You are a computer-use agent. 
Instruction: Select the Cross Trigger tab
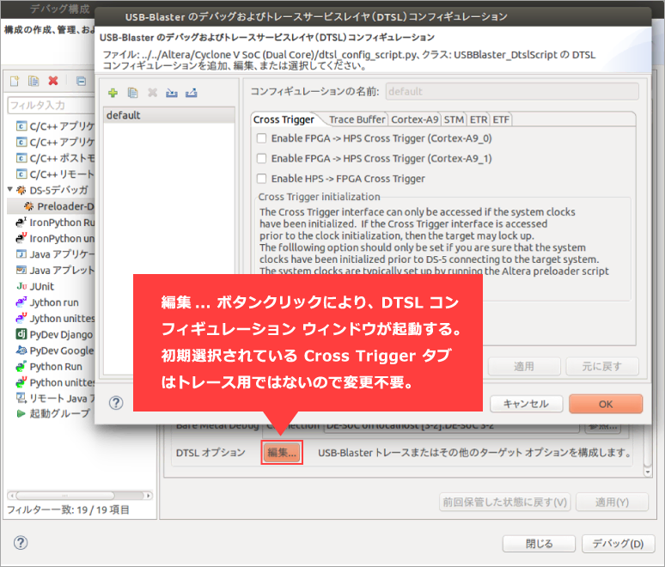(284, 119)
